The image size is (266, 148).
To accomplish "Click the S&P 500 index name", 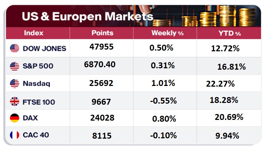I will pos(38,66).
